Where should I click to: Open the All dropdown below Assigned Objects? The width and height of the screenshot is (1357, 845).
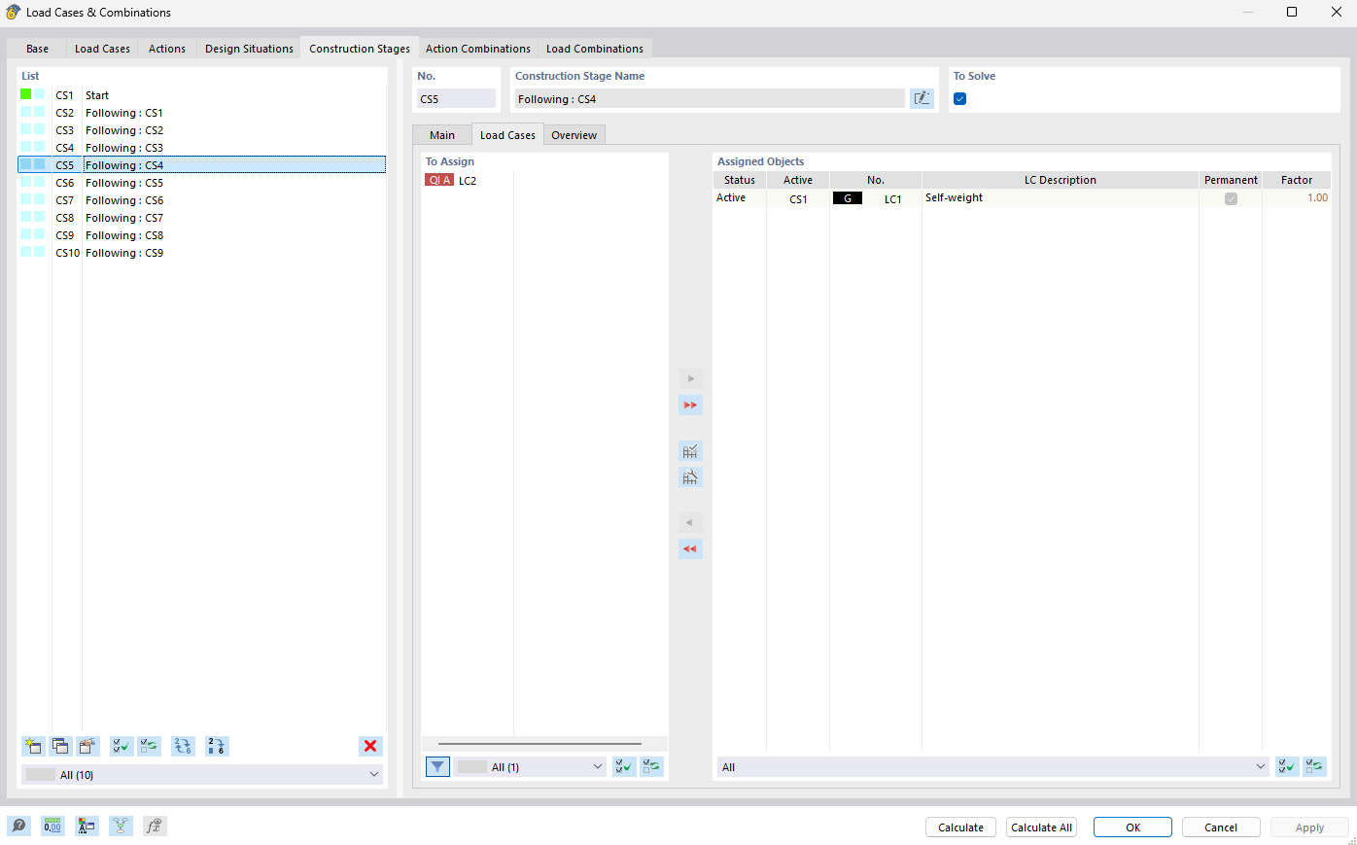tap(992, 766)
